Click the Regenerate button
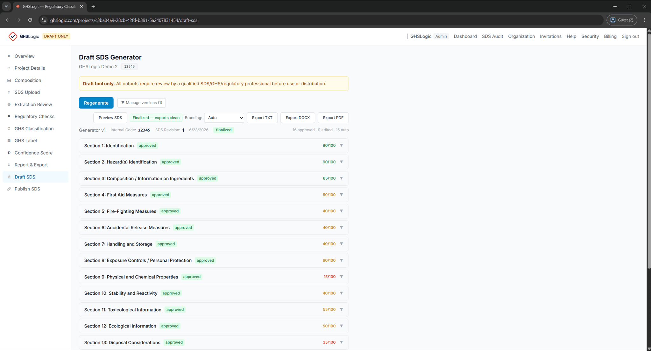The width and height of the screenshot is (651, 351). (96, 103)
